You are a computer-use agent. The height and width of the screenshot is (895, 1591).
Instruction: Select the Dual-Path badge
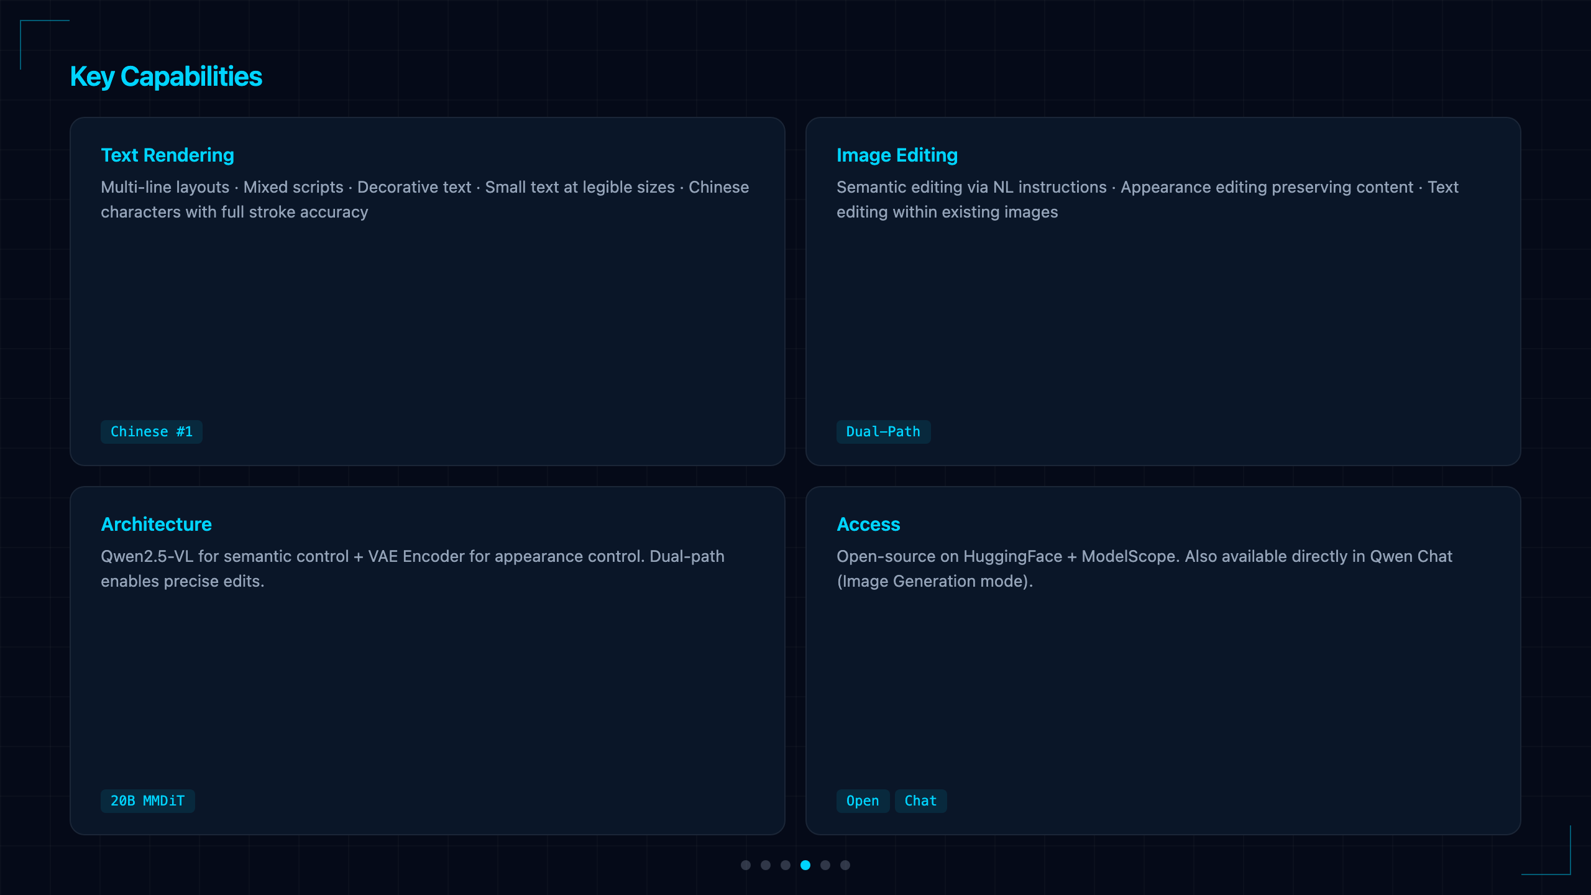click(883, 431)
